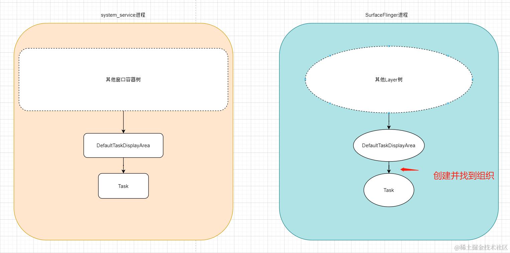Click the arrow below 其他Layer树 ellipse
The height and width of the screenshot is (253, 510).
(x=389, y=121)
